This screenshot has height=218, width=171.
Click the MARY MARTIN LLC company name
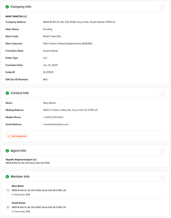(x=16, y=17)
